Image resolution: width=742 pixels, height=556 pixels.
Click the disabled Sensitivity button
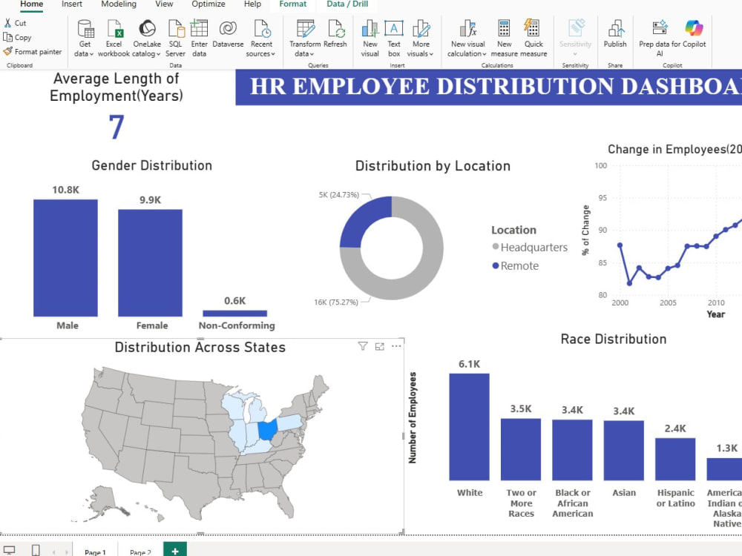point(576,39)
